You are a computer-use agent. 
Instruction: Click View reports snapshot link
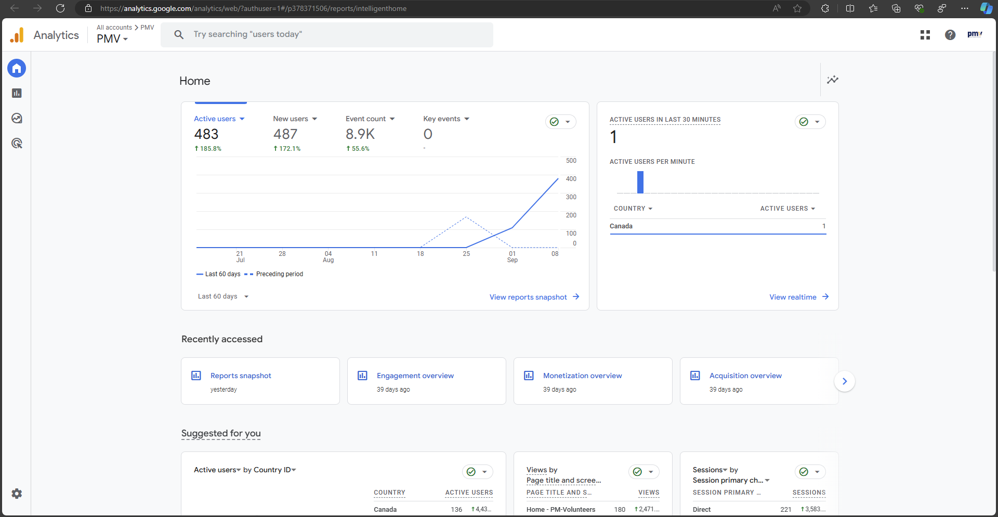click(x=534, y=297)
